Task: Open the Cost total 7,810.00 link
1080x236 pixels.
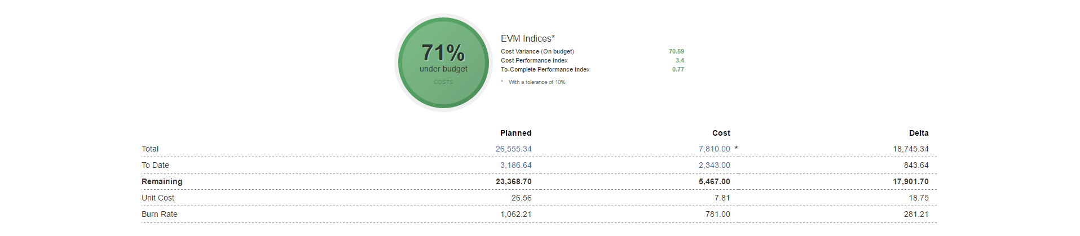Action: click(714, 149)
